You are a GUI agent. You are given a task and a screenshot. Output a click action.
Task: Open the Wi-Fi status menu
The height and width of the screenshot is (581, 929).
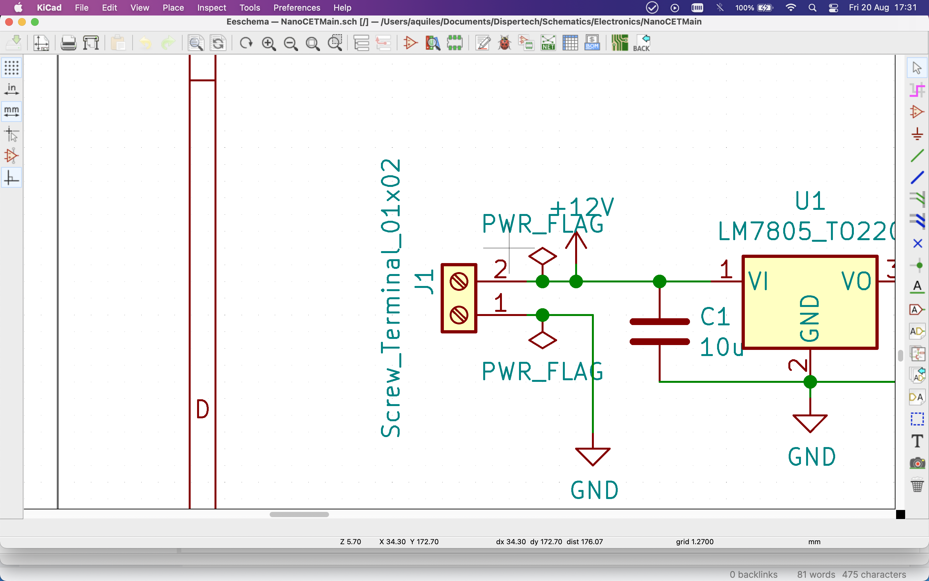[791, 8]
